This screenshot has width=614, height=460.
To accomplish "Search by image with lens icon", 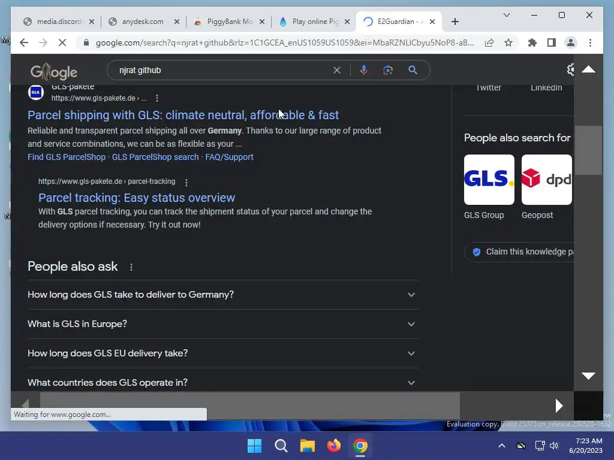I will [388, 71].
